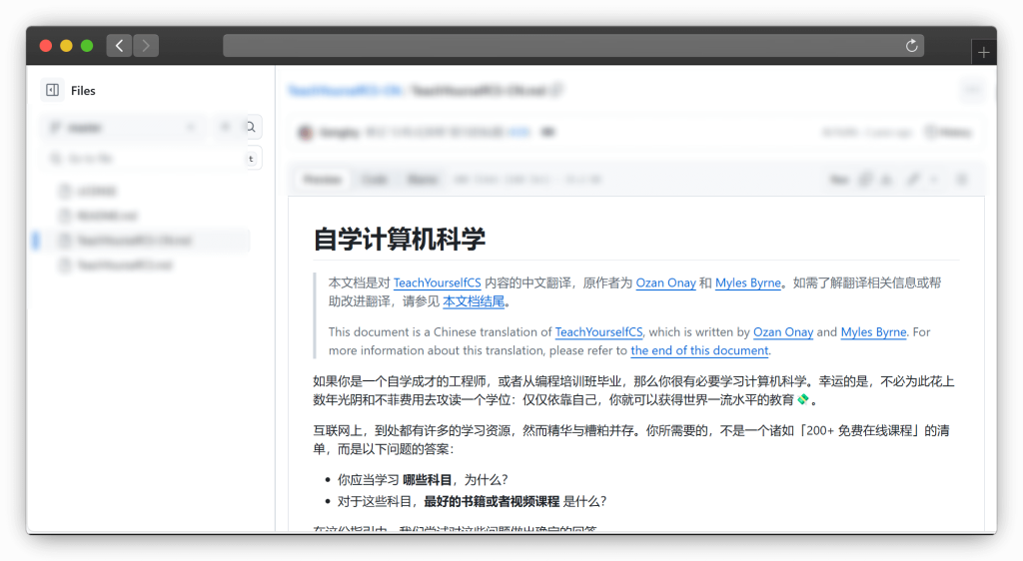Open Ozan Onay link in the Chinese paragraph

[665, 282]
